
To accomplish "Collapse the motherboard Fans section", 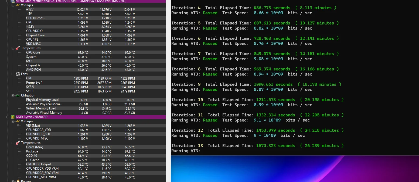I will tap(13, 74).
